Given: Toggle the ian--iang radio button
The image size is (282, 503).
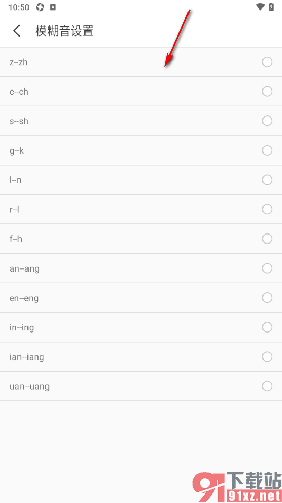Looking at the screenshot, I should coord(267,356).
